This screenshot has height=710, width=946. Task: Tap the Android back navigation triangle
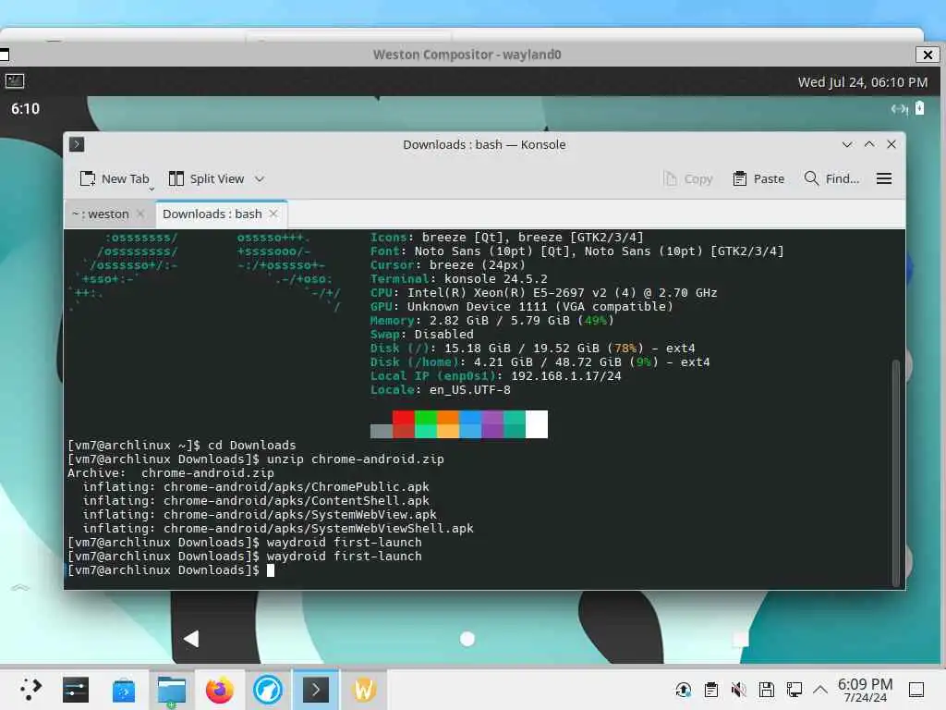point(191,639)
